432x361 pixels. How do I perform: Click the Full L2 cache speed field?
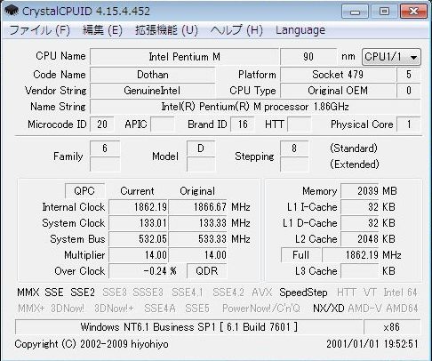click(301, 255)
